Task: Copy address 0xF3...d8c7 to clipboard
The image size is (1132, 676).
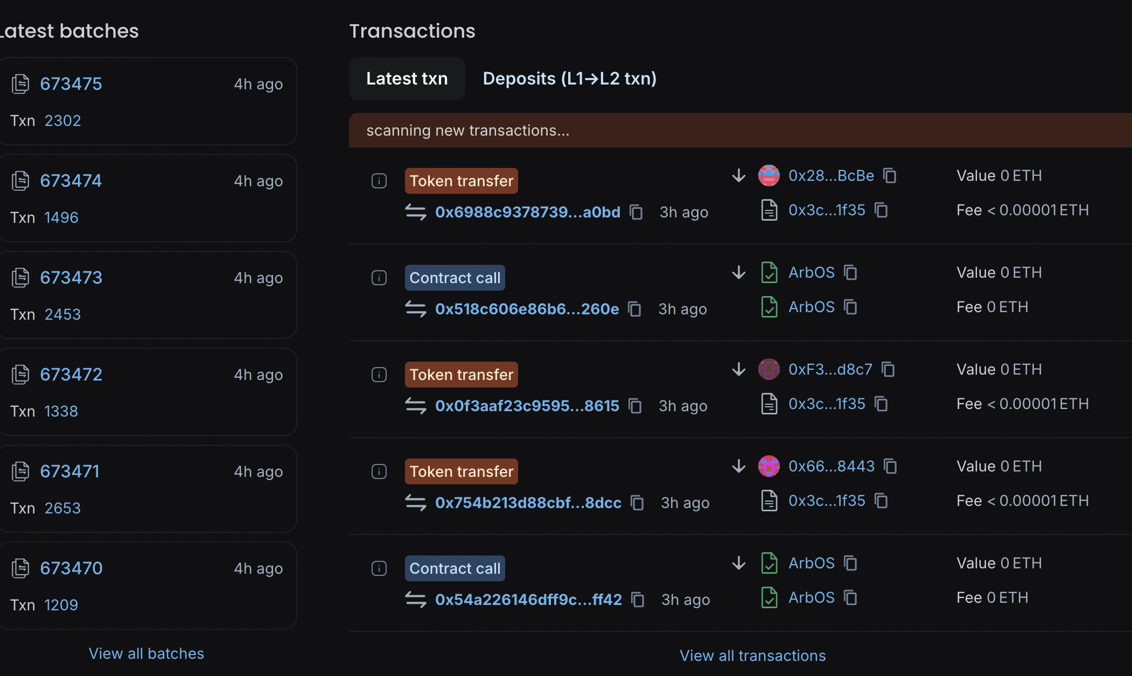Action: click(x=889, y=370)
